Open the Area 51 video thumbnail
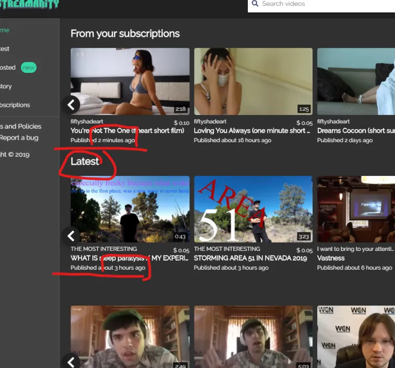 pos(253,209)
